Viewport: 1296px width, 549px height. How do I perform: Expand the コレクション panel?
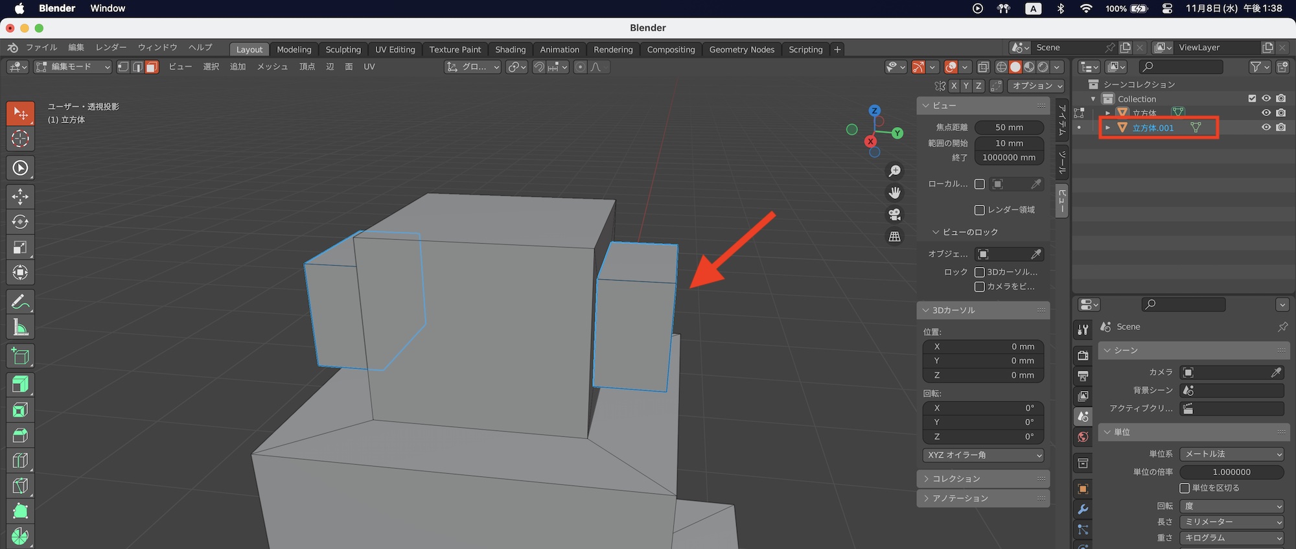[x=956, y=479]
